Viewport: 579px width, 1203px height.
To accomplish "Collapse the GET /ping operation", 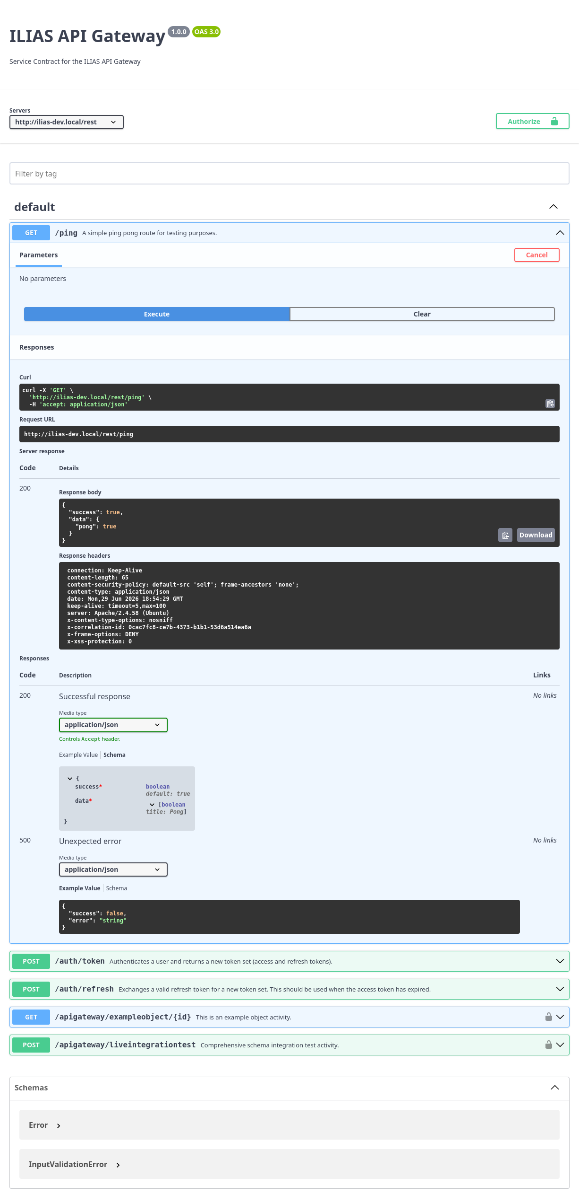I will (x=560, y=233).
